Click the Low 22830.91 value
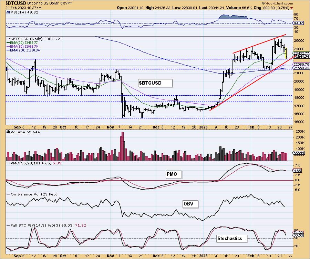The width and height of the screenshot is (310, 259). tap(185, 8)
